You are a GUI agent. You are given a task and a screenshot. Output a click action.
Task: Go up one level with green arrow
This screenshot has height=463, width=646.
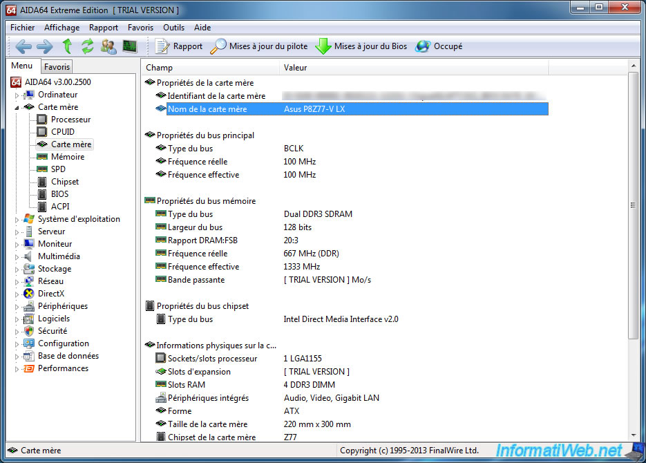coord(67,46)
